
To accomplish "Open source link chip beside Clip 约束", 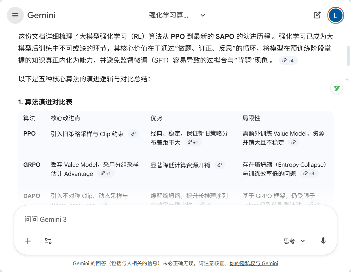I will tap(133, 134).
